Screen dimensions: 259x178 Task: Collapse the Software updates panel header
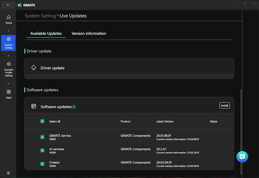(x=120, y=106)
